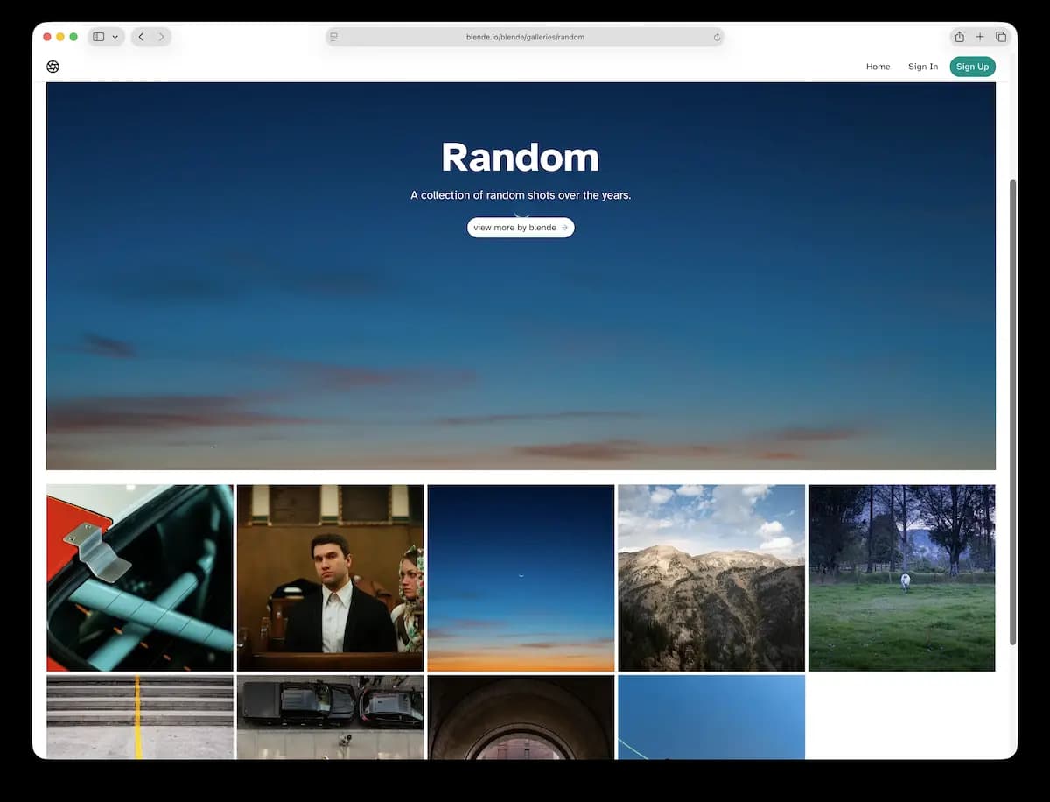Go back with the browser back arrow
The image size is (1050, 802).
tap(141, 37)
